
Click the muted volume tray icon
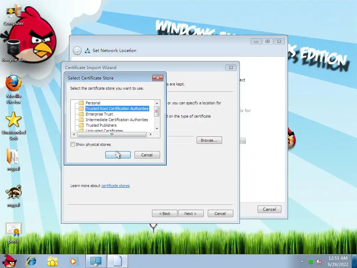pyautogui.click(x=319, y=262)
